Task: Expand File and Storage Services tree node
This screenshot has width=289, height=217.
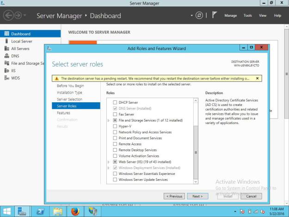Action: [x=109, y=120]
